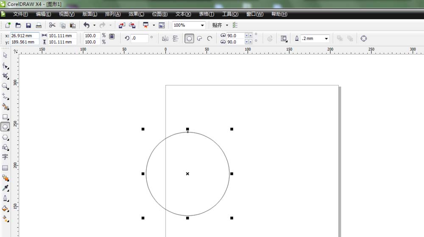Open the 文本(X) menu
Screen dimensions: 424x237
click(183, 14)
